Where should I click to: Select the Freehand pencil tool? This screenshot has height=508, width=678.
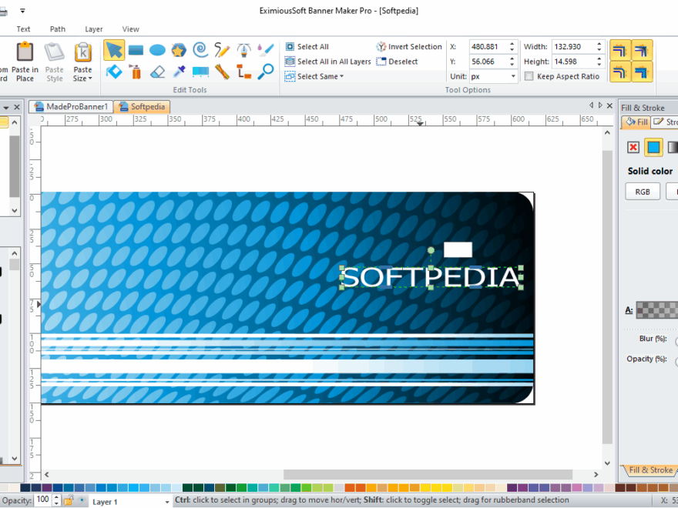point(222,50)
